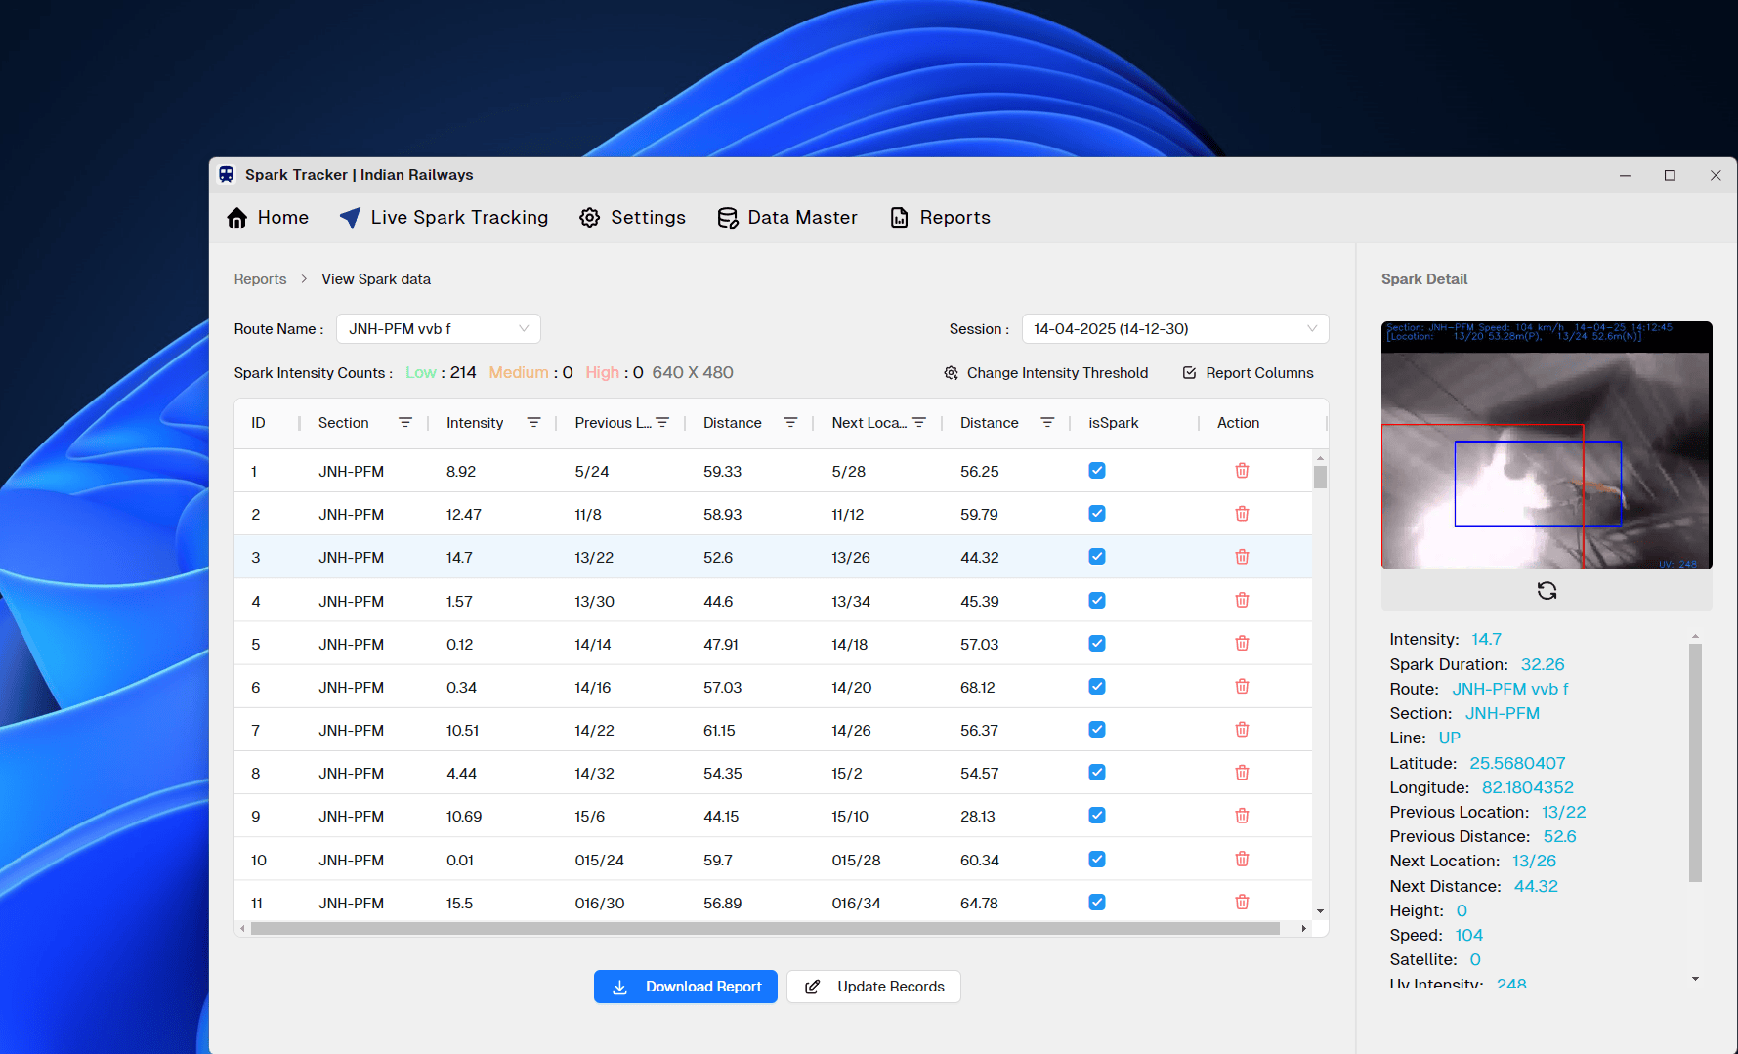
Task: Open the Live Spark Tracking tab
Action: click(x=444, y=218)
